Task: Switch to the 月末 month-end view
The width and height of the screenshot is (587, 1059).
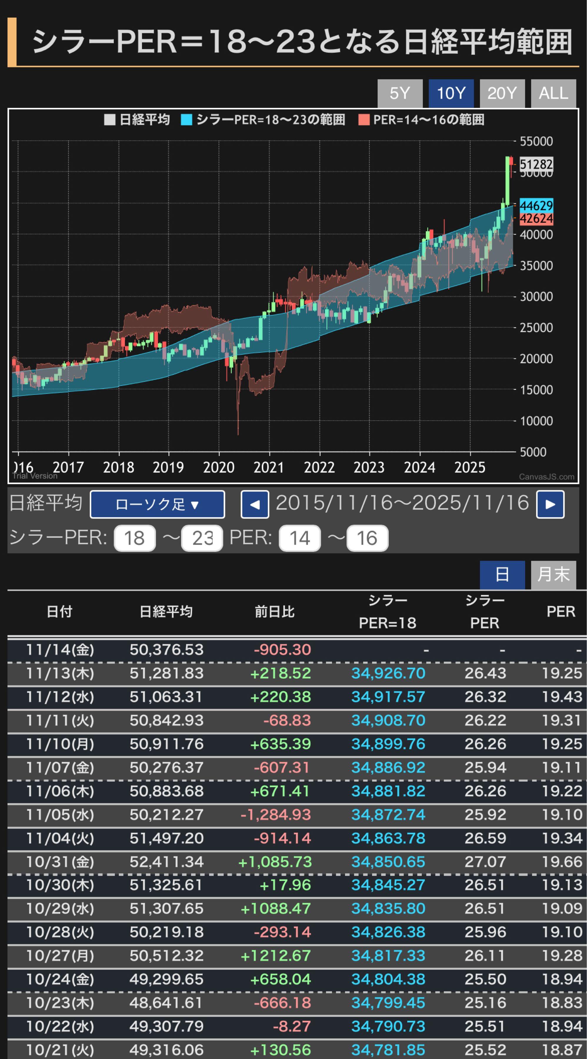Action: (x=554, y=575)
